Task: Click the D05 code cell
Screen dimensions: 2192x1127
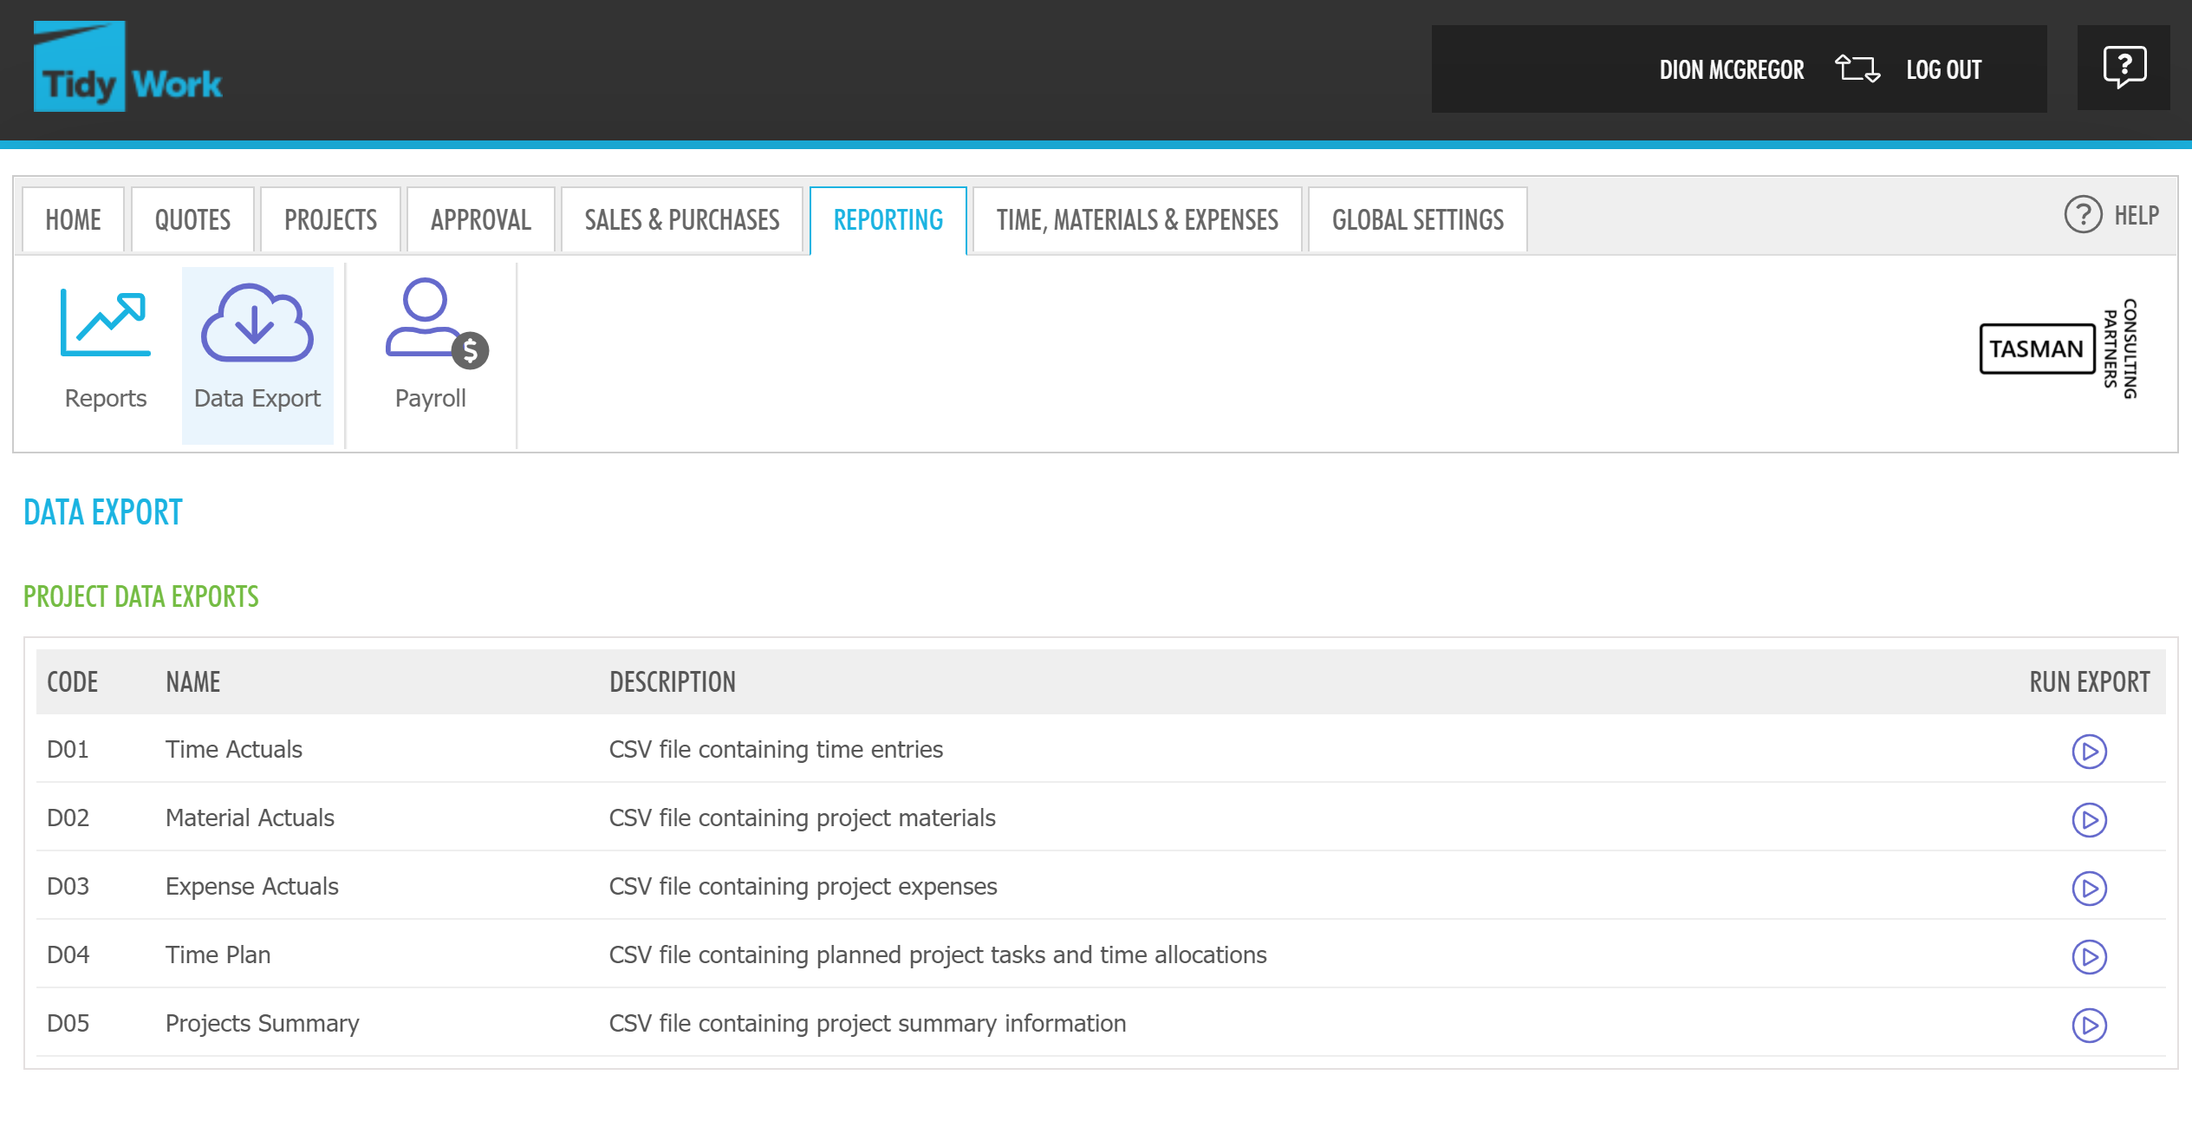Action: pyautogui.click(x=68, y=1024)
